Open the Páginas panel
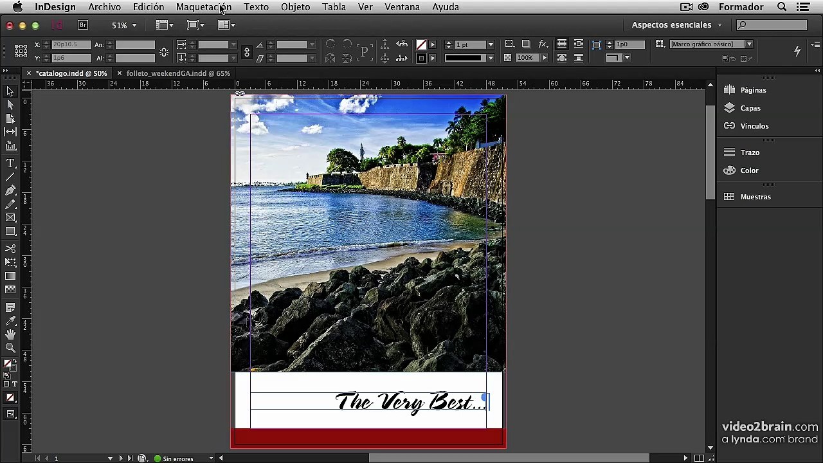Screen dimensions: 823x463 pos(753,90)
